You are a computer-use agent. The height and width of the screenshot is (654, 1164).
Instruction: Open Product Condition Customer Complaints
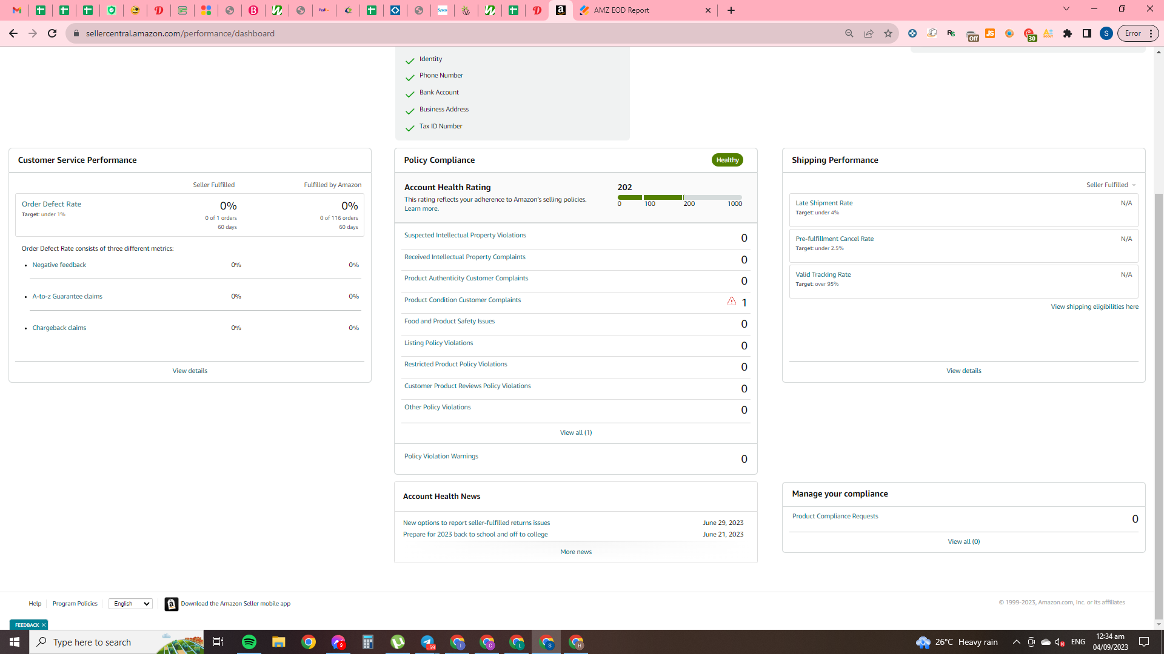pos(463,300)
